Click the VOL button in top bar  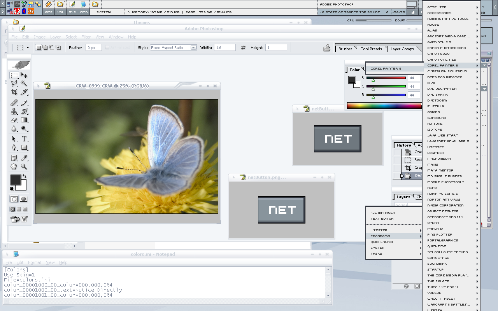(60, 12)
